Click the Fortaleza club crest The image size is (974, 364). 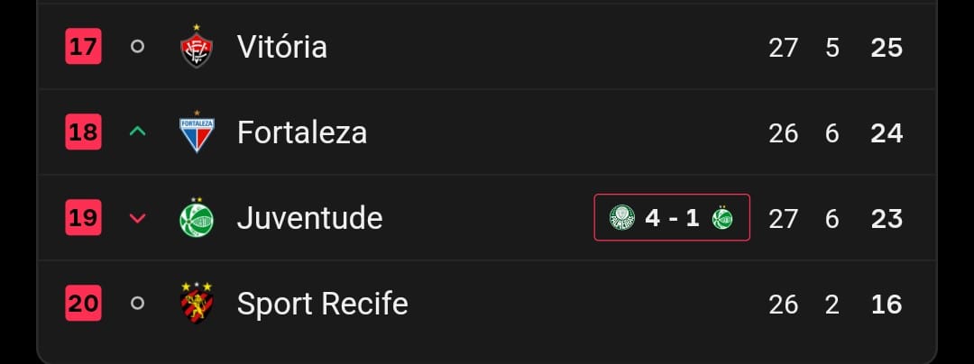click(x=196, y=132)
